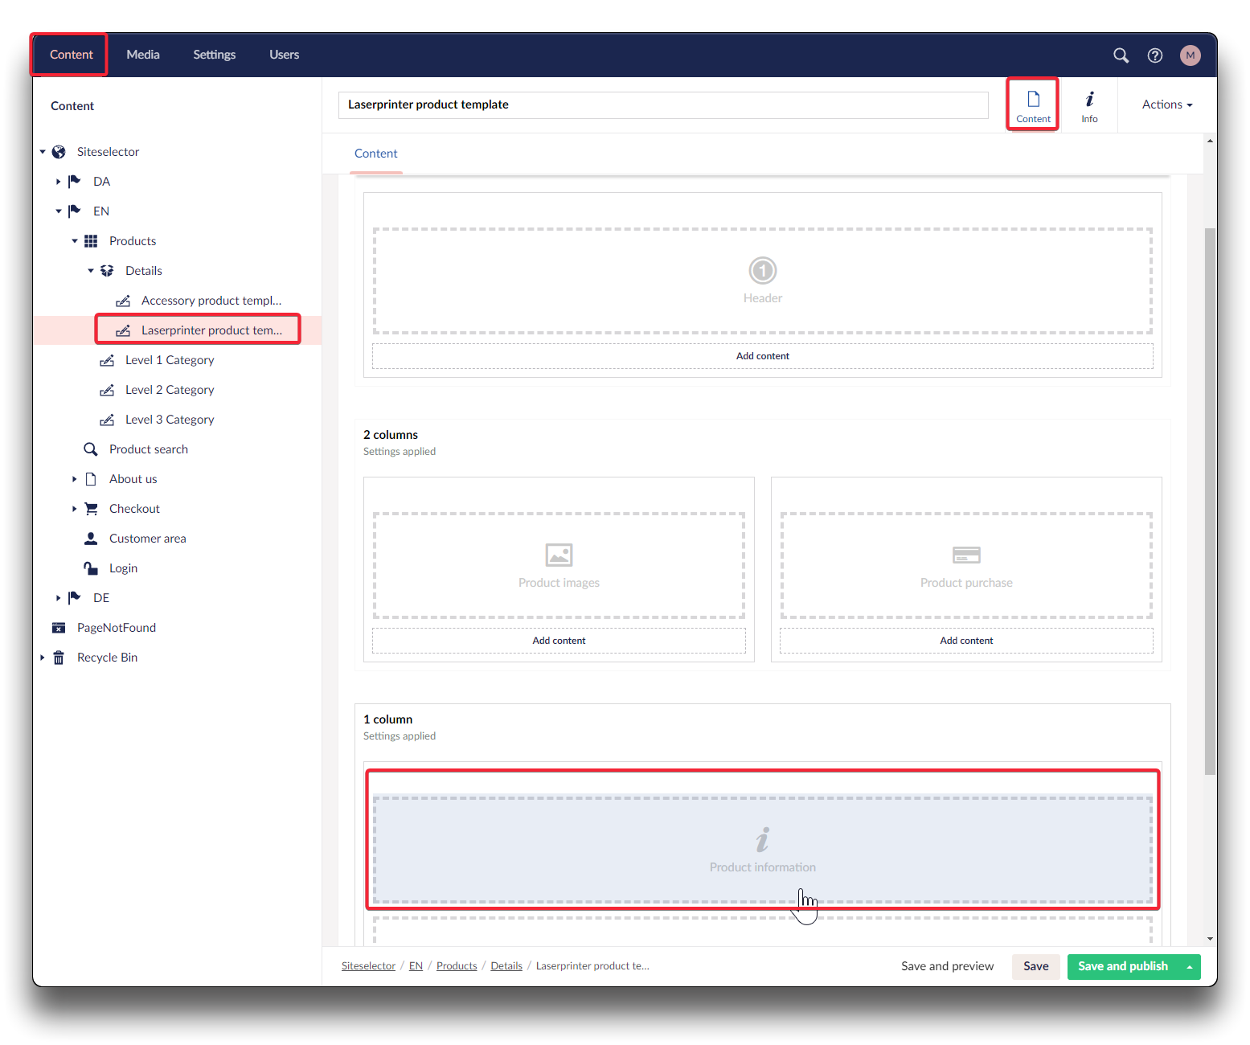This screenshot has height=1045, width=1250.
Task: Click the Siteselector globe icon
Action: click(59, 152)
